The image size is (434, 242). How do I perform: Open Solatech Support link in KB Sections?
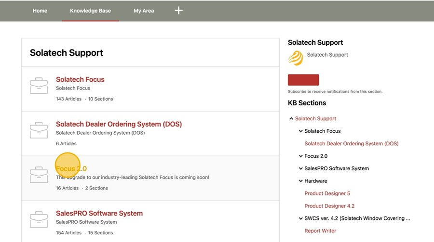tap(315, 118)
